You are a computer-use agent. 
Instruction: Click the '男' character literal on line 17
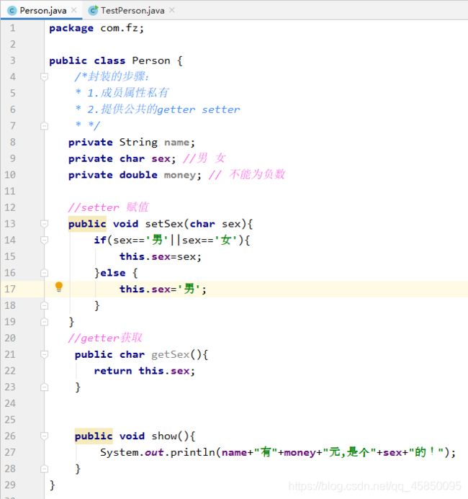[x=189, y=289]
